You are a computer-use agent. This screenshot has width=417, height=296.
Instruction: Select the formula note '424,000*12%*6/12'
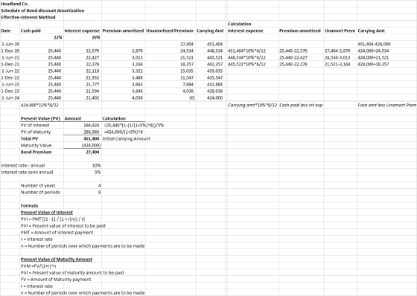(x=39, y=105)
